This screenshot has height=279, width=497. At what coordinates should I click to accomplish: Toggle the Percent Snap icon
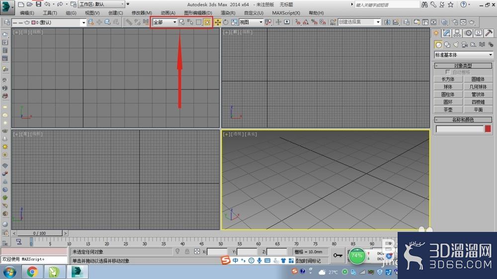(314, 22)
